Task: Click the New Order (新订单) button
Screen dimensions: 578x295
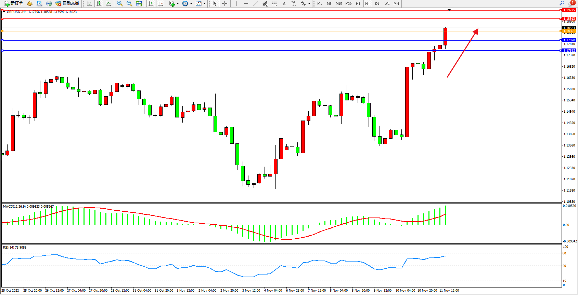Action: pos(14,3)
